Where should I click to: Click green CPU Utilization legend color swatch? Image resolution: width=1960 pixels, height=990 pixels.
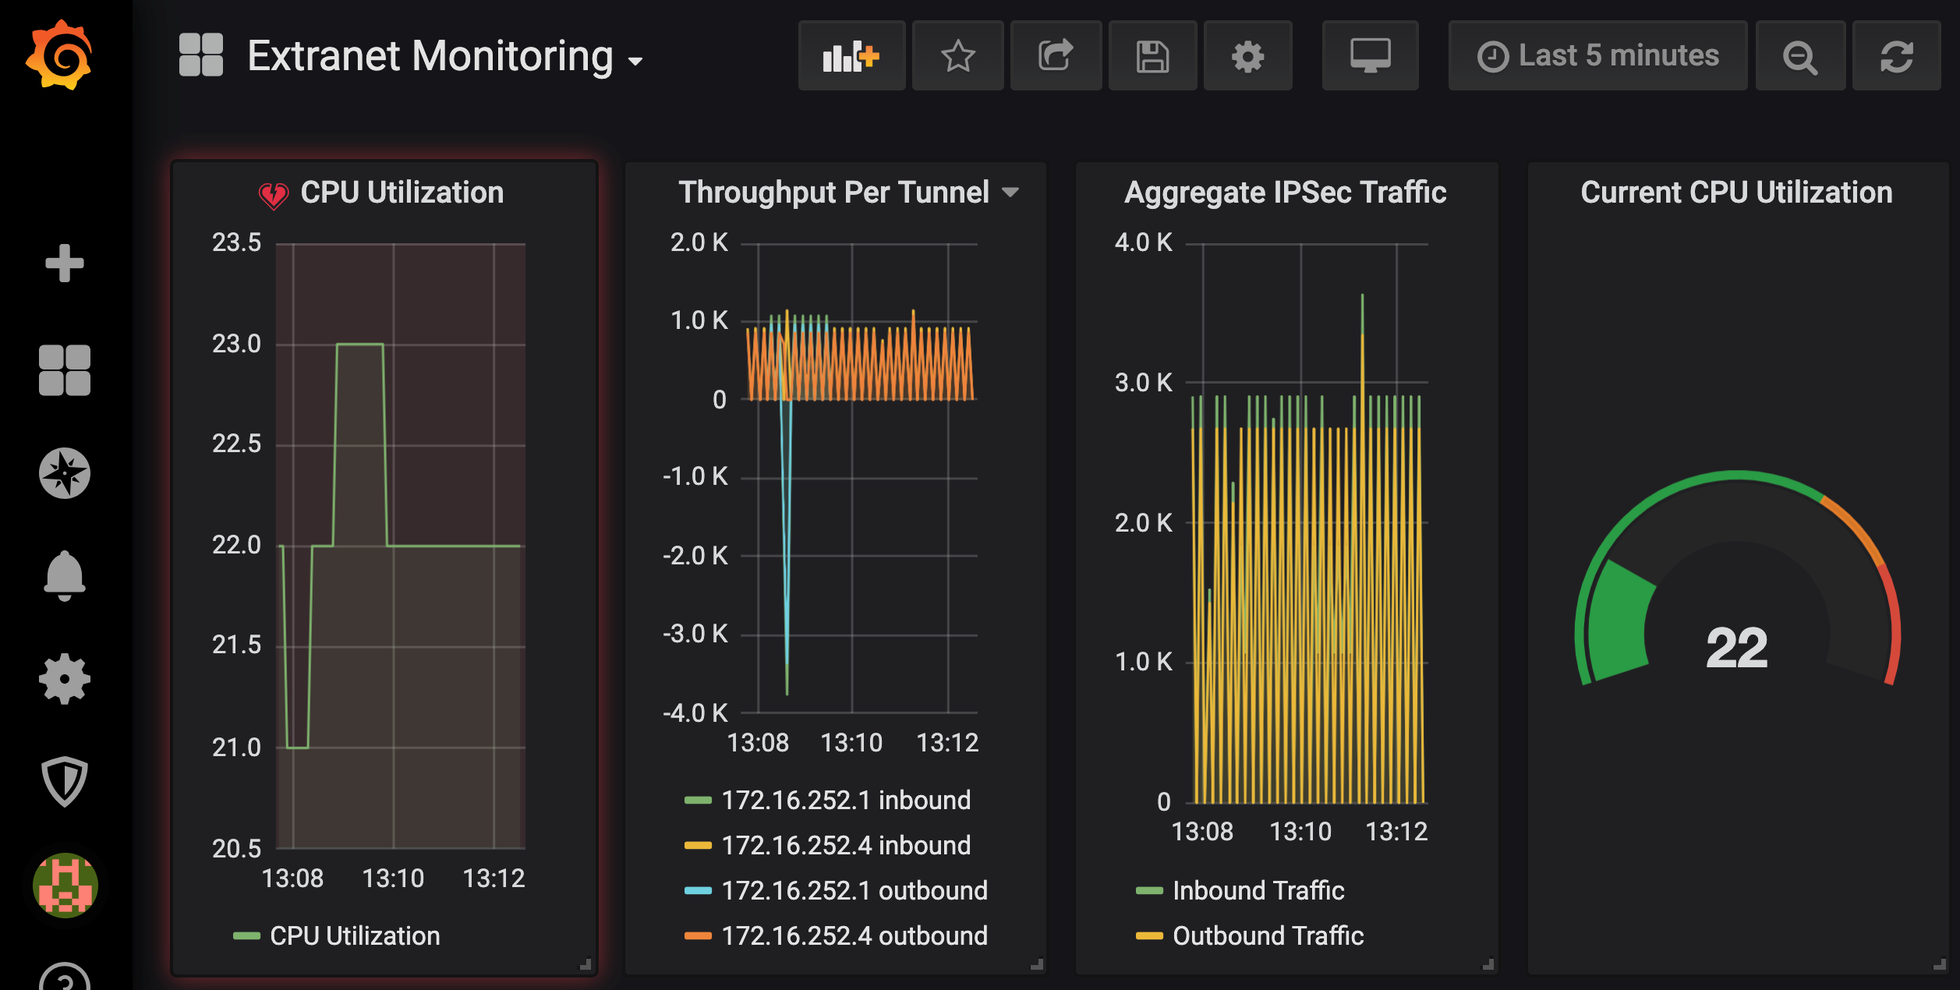(x=246, y=936)
